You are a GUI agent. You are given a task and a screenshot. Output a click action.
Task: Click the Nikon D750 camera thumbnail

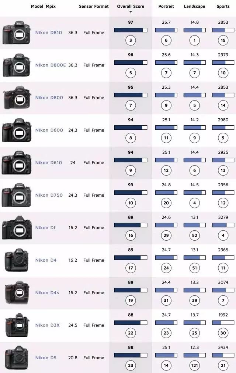(16, 195)
